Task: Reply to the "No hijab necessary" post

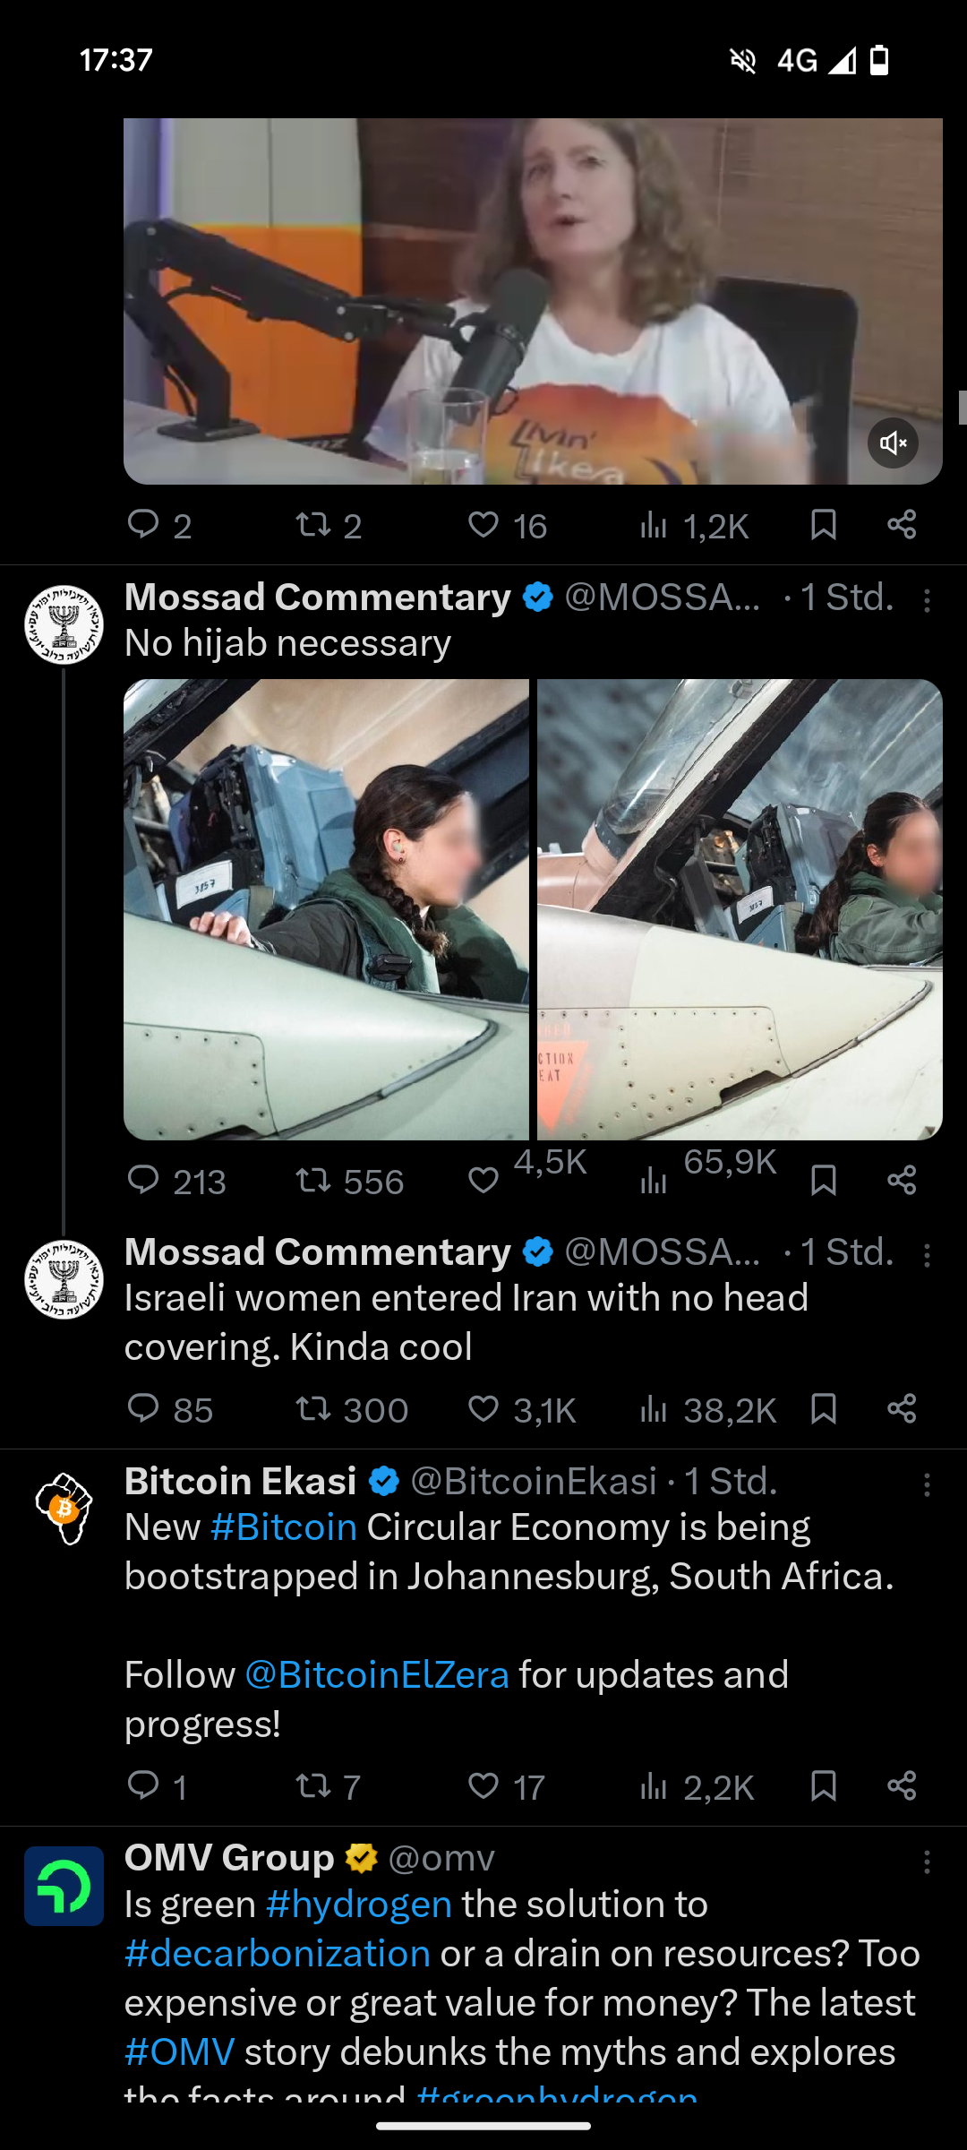Action: (x=143, y=1180)
